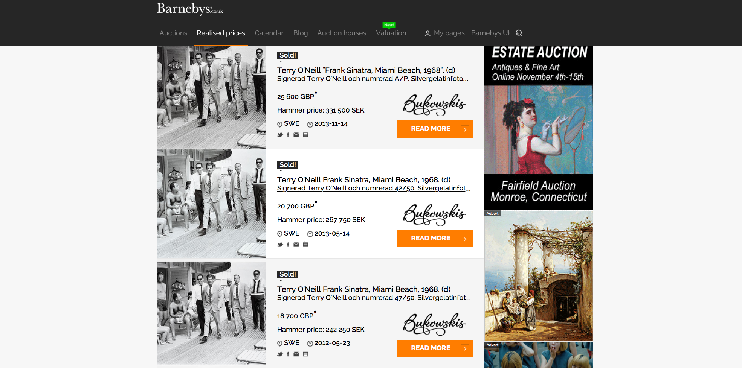Open My pages link
Viewport: 742px width, 368px height.
(x=449, y=33)
